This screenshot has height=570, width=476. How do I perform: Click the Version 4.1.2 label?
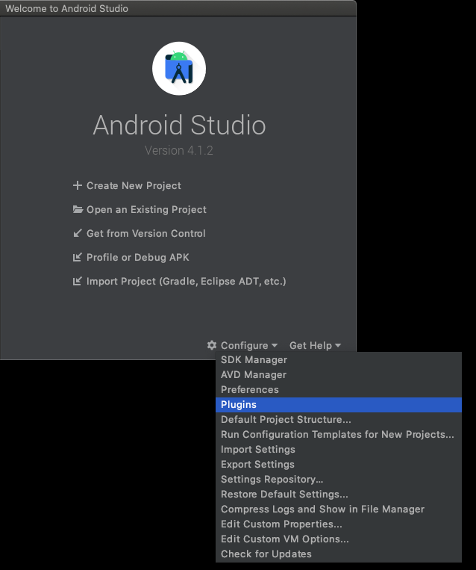pos(178,150)
